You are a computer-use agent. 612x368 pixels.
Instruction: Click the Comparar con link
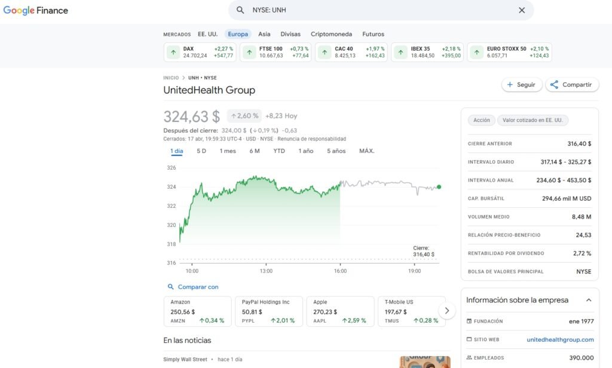click(x=198, y=287)
